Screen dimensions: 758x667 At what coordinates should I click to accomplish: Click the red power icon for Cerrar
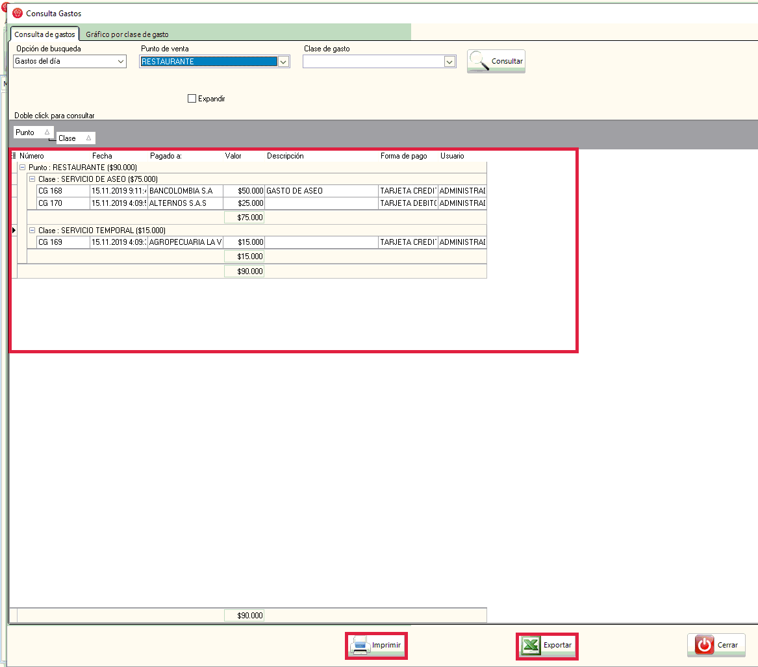click(x=704, y=645)
